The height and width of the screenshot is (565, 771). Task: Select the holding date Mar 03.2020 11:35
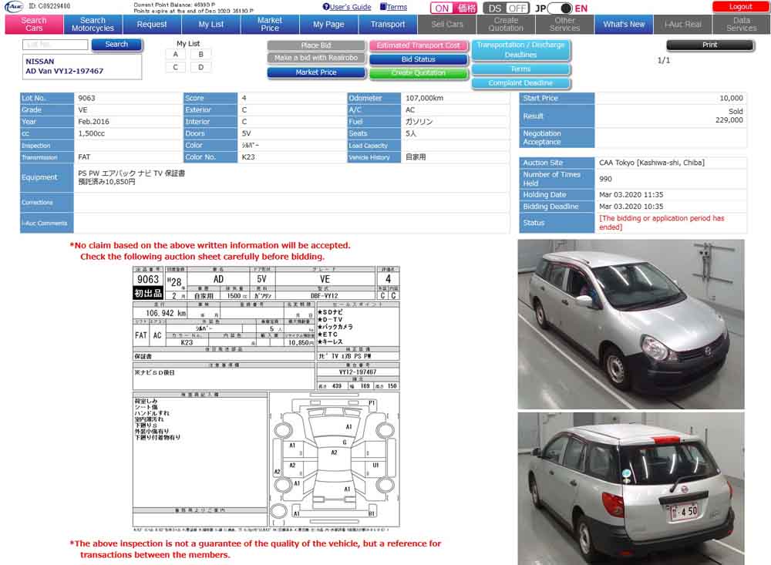(x=631, y=195)
